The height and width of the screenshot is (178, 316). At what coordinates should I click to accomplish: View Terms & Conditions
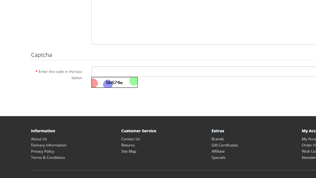pos(48,158)
